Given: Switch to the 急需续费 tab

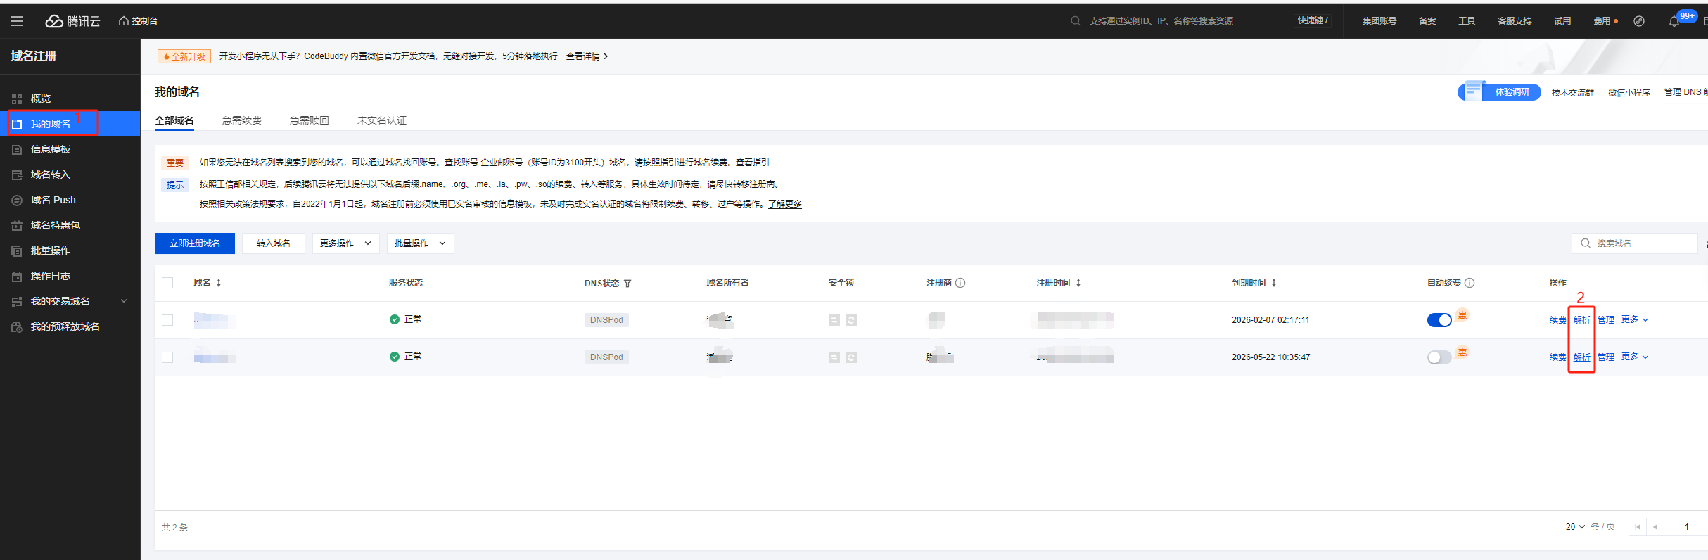Looking at the screenshot, I should 241,120.
